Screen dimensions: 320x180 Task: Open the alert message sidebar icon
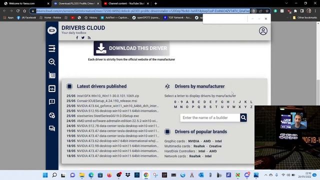pos(52,102)
